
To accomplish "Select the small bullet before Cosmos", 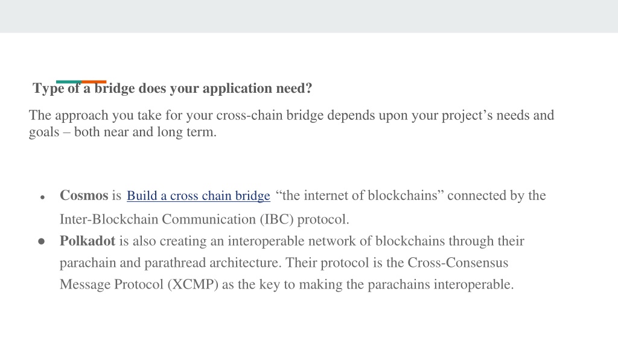I will point(43,198).
